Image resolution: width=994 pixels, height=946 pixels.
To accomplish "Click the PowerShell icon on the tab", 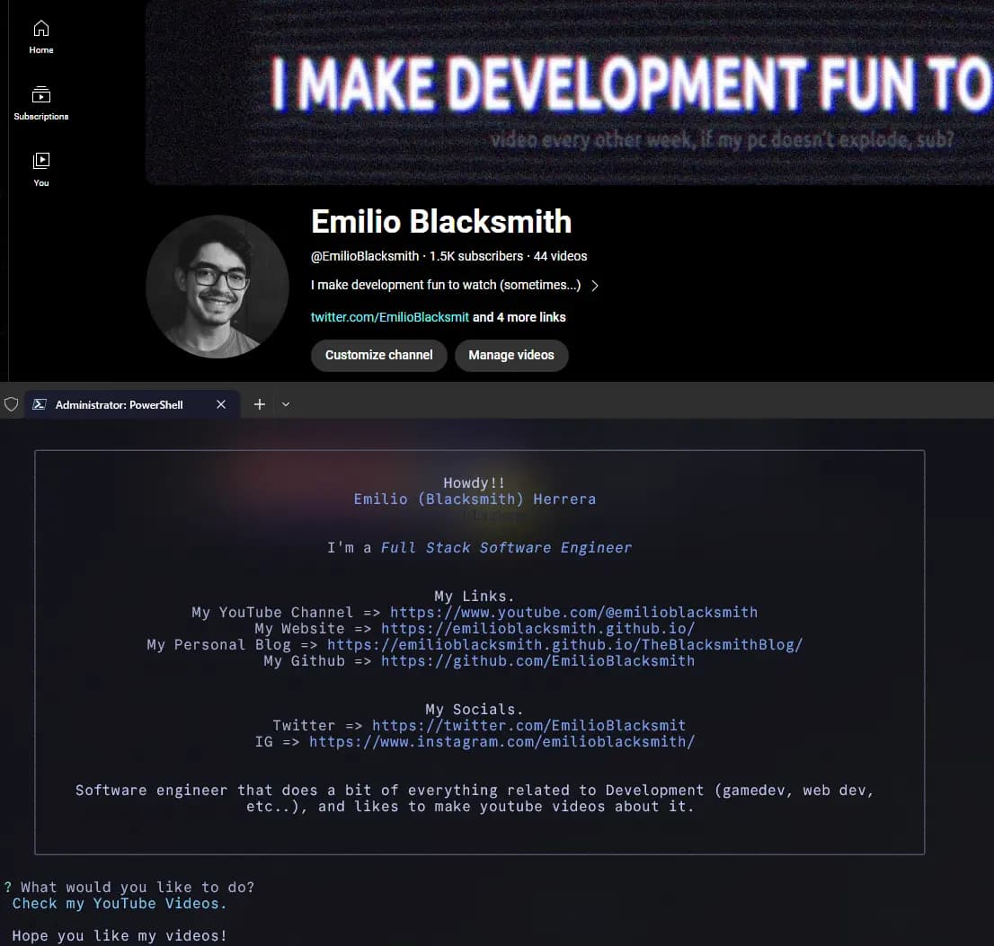I will 40,405.
